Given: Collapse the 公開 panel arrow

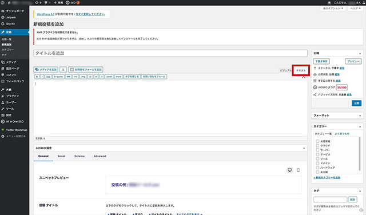Looking at the screenshot, I should (360, 53).
